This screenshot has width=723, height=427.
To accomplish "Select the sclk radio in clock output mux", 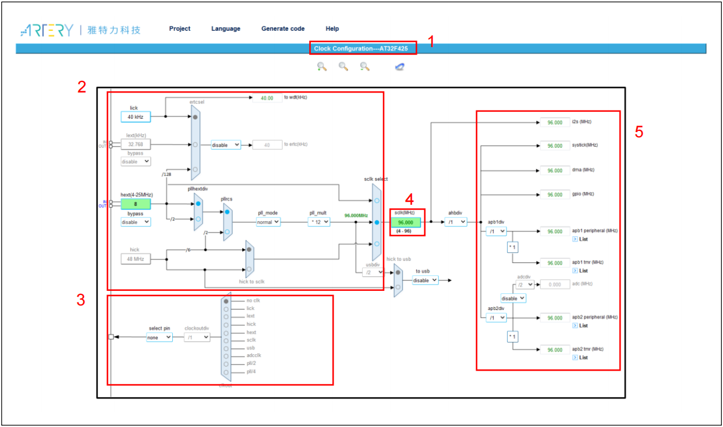I will click(x=226, y=340).
